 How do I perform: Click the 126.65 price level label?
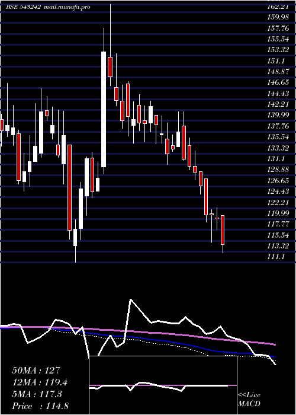point(278,180)
